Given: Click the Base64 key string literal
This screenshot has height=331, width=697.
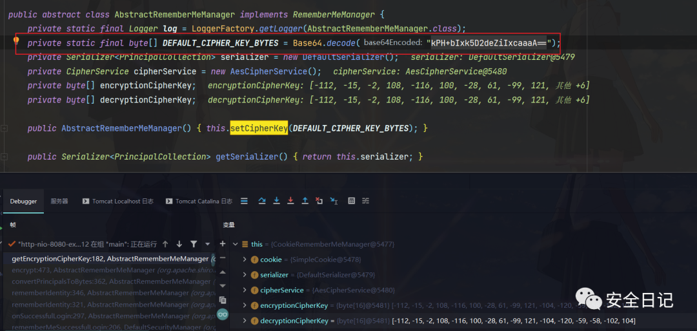Looking at the screenshot, I should 489,43.
